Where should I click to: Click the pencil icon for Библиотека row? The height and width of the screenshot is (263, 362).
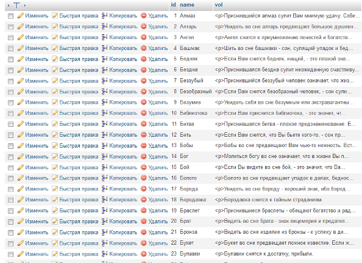tap(21, 113)
